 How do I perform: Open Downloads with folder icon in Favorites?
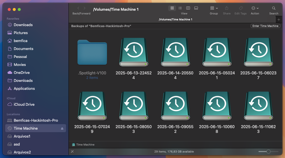(35, 81)
